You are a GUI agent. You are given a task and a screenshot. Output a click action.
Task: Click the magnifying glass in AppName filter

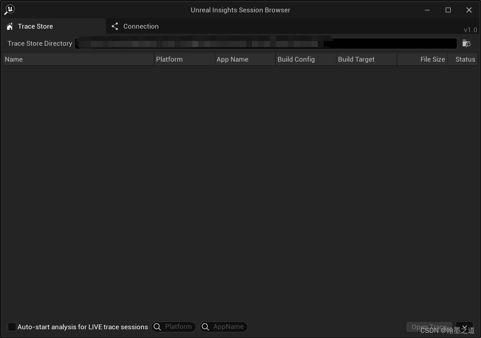(x=205, y=326)
